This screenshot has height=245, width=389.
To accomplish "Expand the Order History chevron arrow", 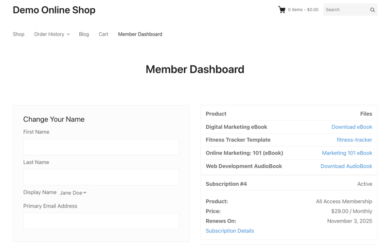I will click(x=69, y=35).
